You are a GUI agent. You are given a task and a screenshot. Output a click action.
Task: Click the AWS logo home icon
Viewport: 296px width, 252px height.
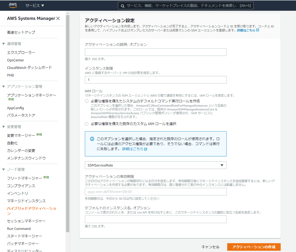click(x=13, y=5)
